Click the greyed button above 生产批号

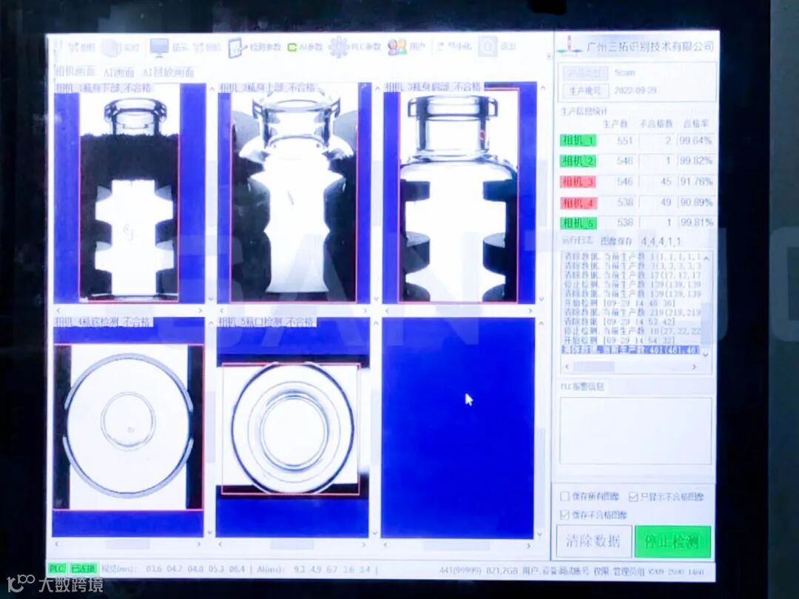[585, 72]
